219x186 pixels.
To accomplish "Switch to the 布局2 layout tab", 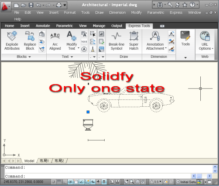I will 59,161.
